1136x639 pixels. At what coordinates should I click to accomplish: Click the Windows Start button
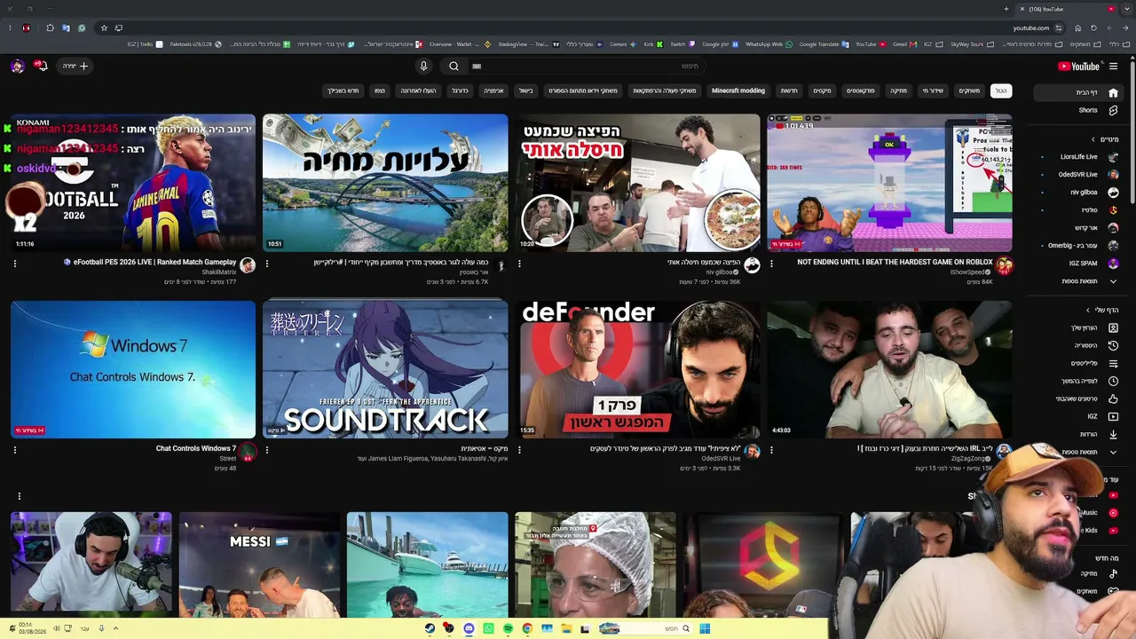pyautogui.click(x=705, y=628)
